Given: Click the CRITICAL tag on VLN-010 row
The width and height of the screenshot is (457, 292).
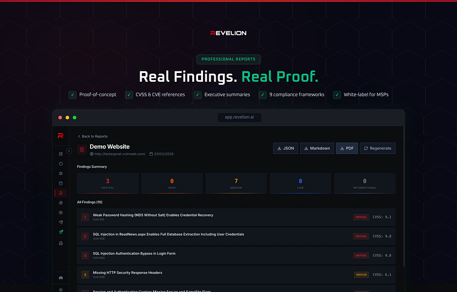Looking at the screenshot, I should (361, 217).
